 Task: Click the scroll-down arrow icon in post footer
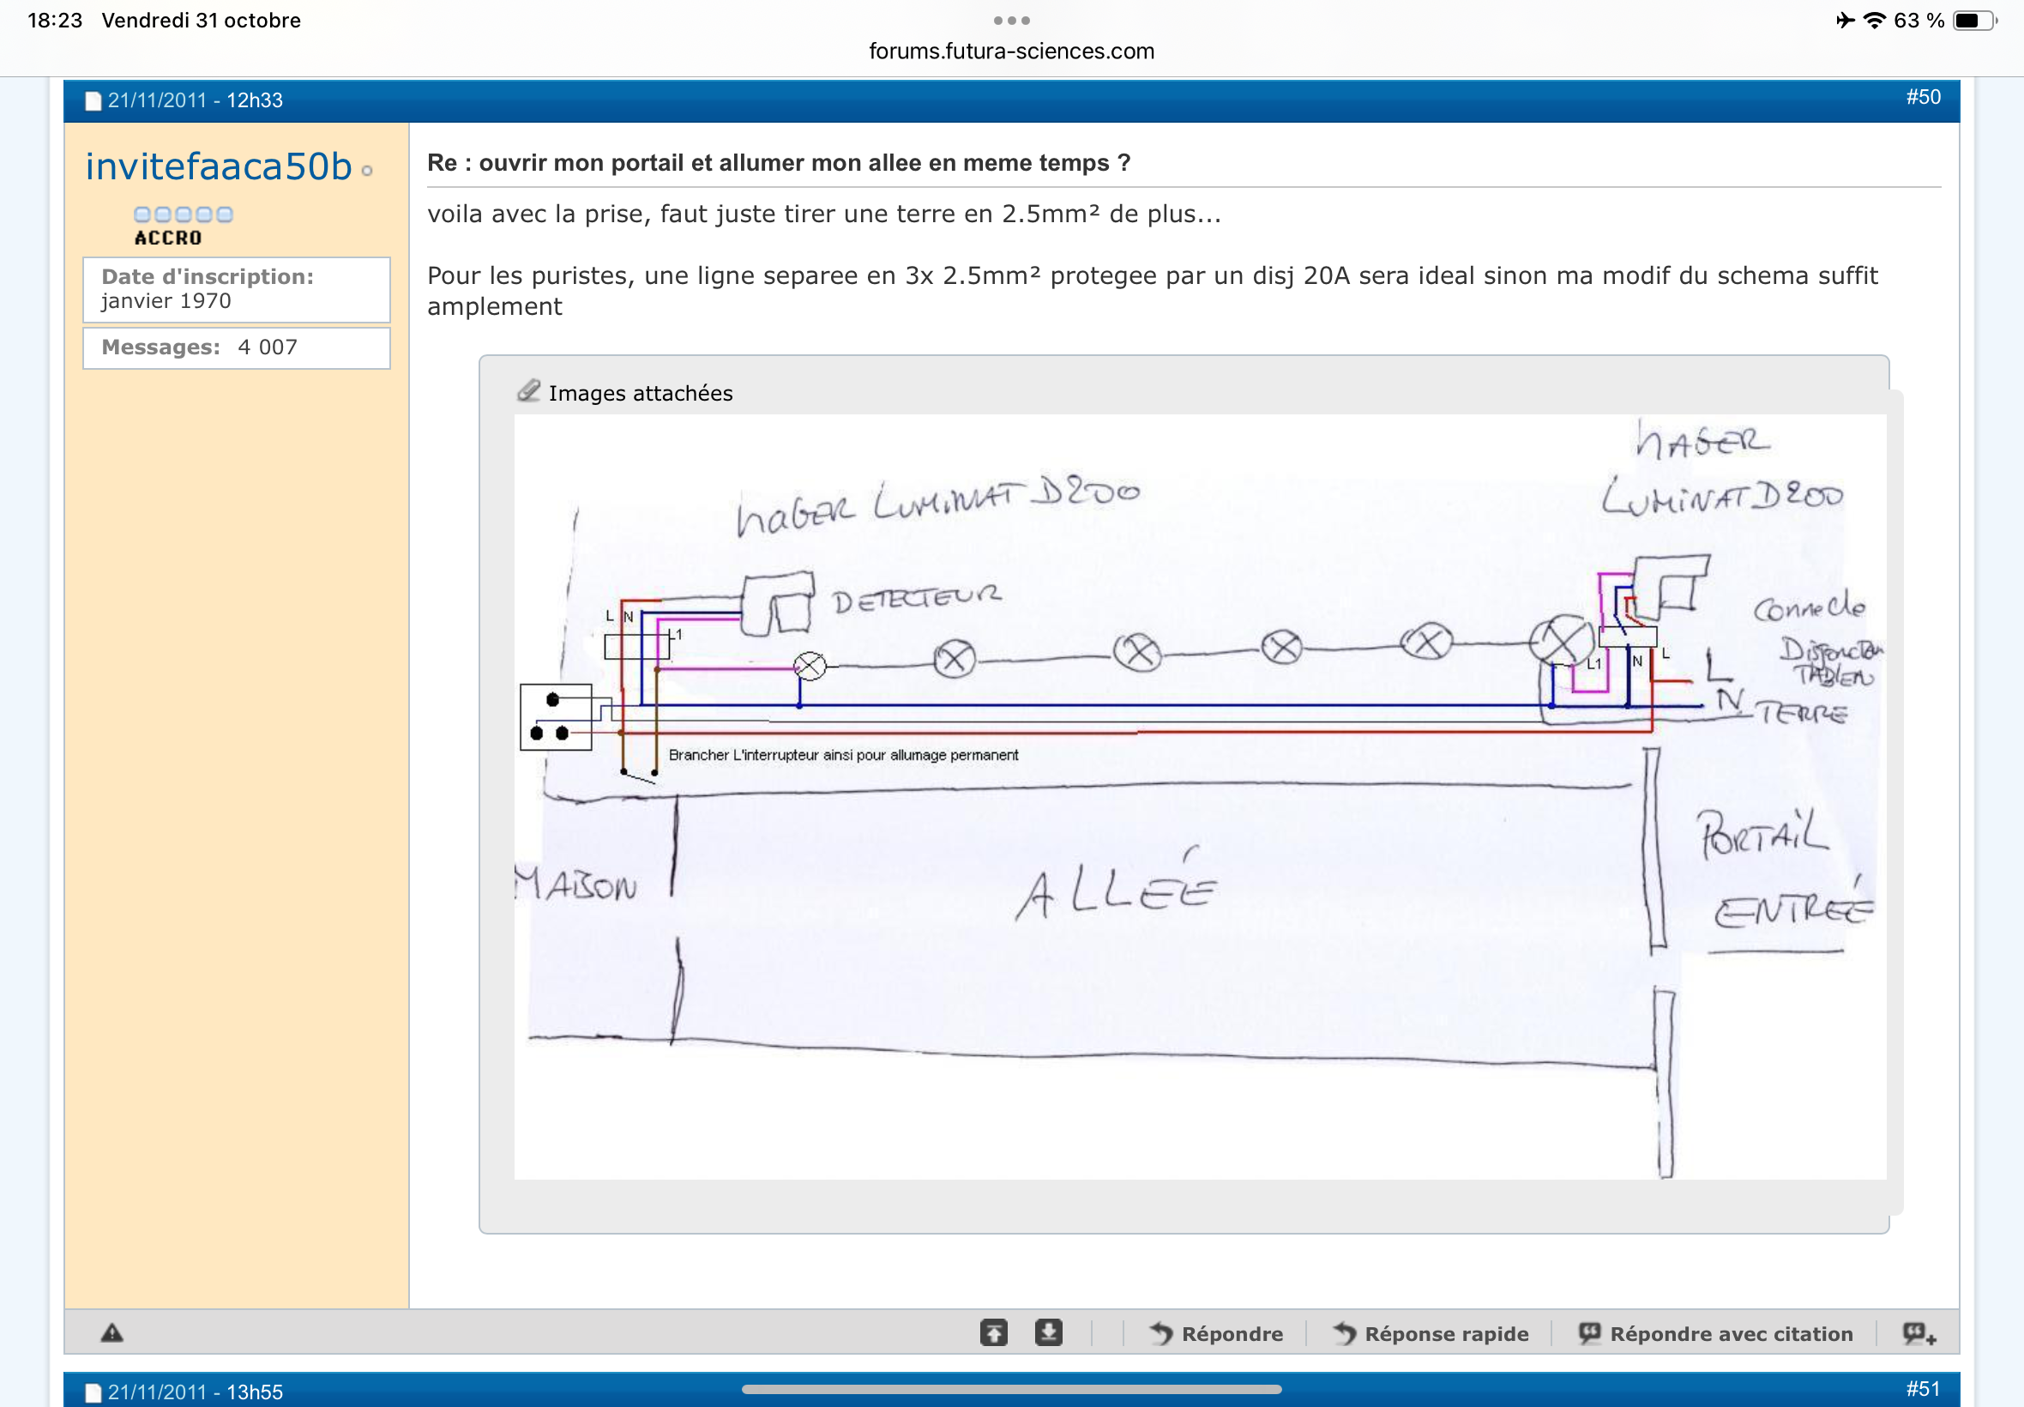tap(1048, 1333)
